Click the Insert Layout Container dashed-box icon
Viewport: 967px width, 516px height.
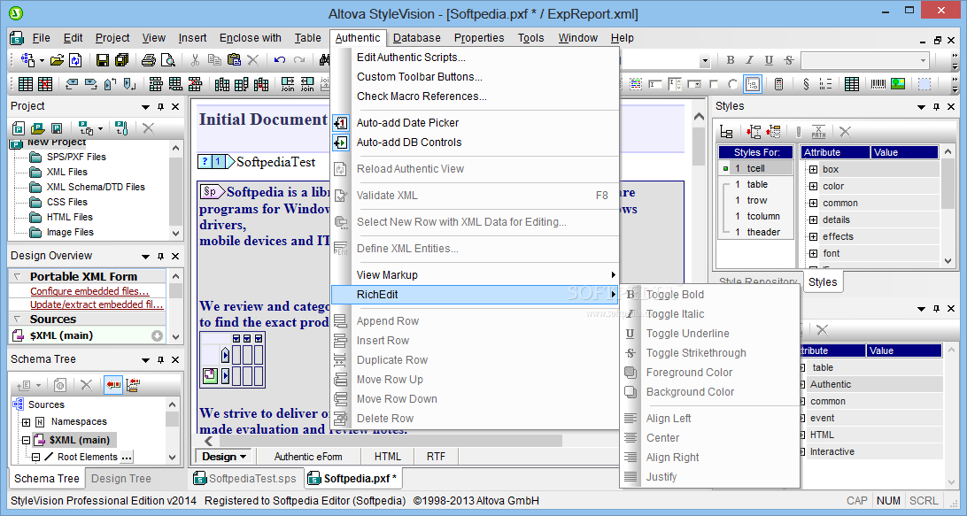point(924,84)
